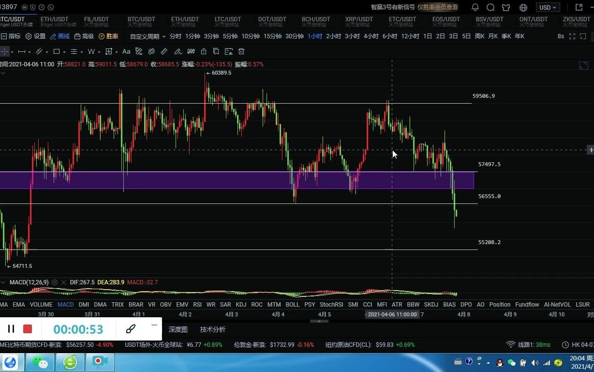Screen dimensions: 594x372
Task: Switch indicator to VOLUME
Action: 41,305
